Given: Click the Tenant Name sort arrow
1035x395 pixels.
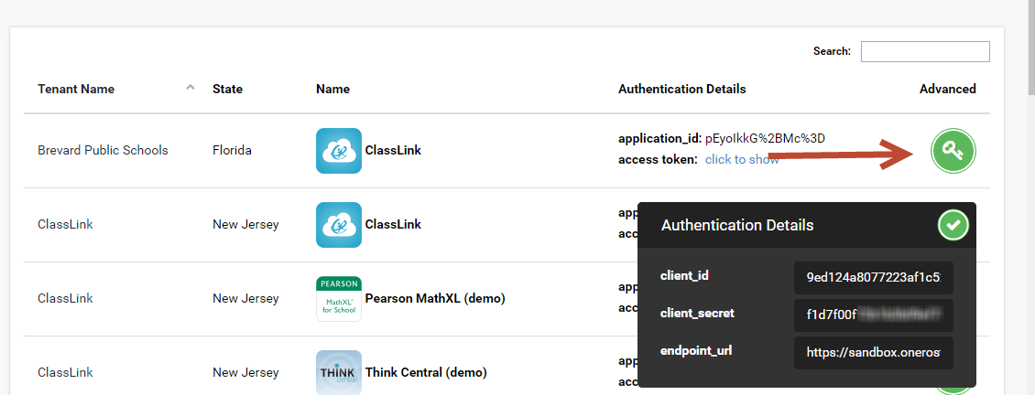Looking at the screenshot, I should click(191, 87).
